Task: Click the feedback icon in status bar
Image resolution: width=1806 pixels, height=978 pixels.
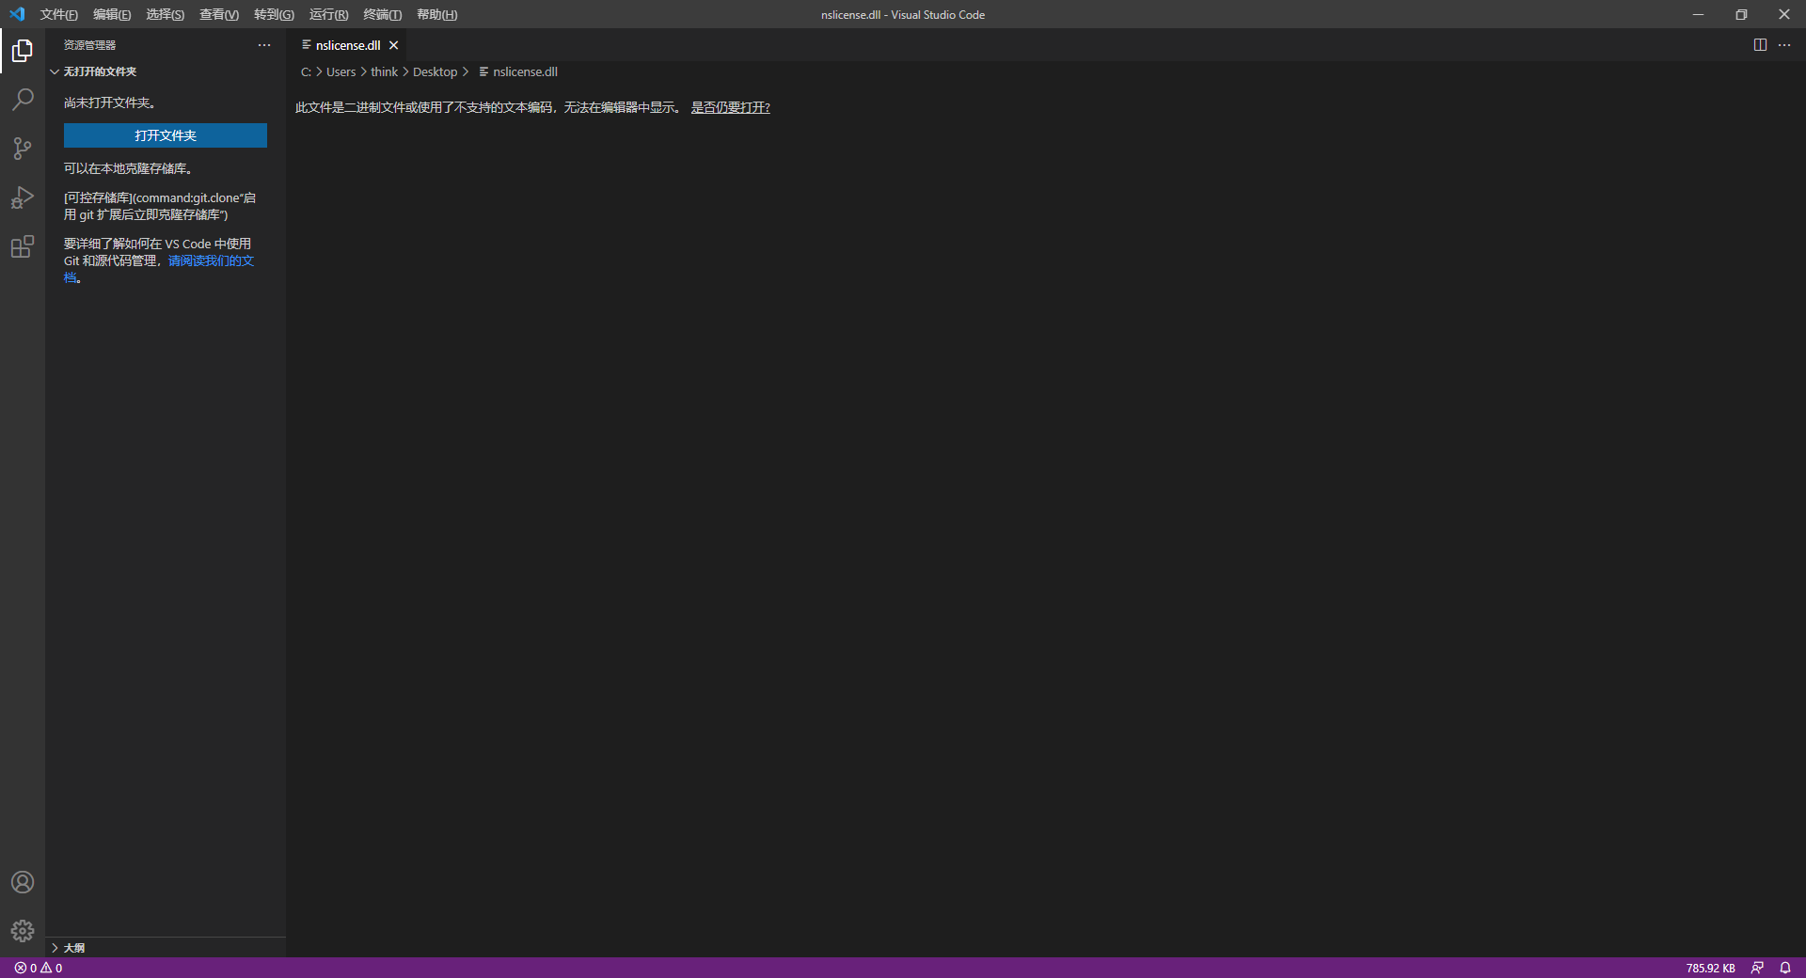Action: point(1757,968)
